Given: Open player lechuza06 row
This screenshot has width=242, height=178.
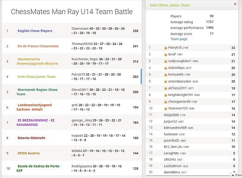Looking at the screenshot, I should tap(192, 75).
